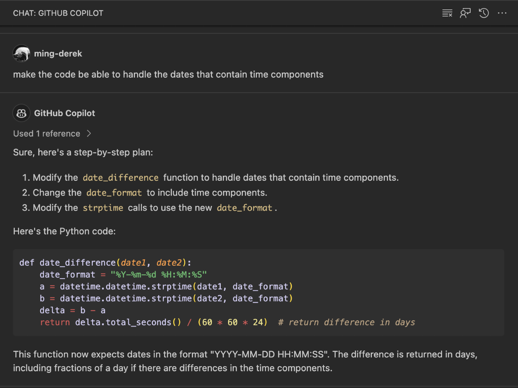Image resolution: width=518 pixels, height=388 pixels.
Task: Click the clear chat icon in header
Action: (x=447, y=13)
